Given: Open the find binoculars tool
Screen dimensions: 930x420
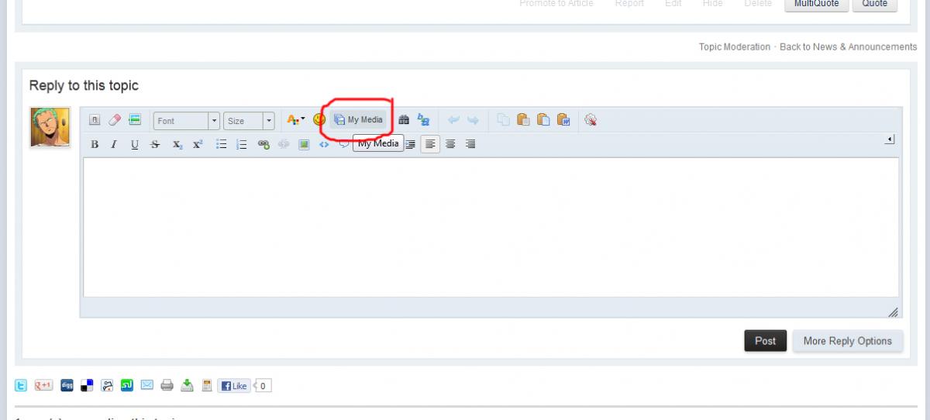Looking at the screenshot, I should pos(404,120).
